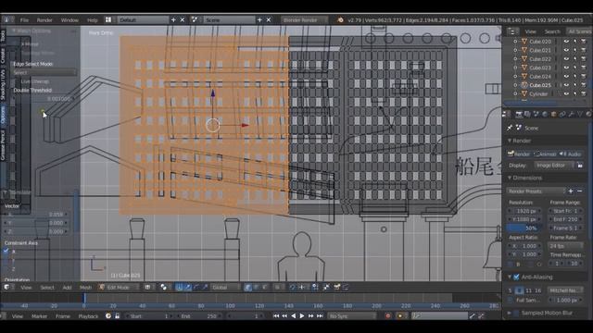Select Cube.024 in the outliner
Viewport: 593px width, 333px height.
[x=540, y=76]
